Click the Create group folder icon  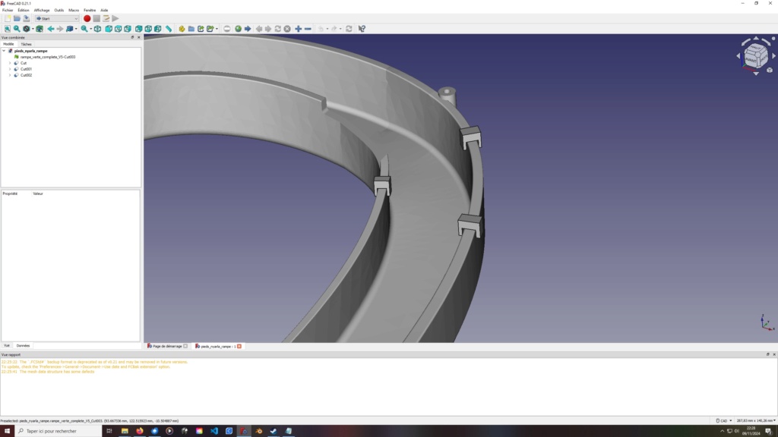pyautogui.click(x=191, y=29)
